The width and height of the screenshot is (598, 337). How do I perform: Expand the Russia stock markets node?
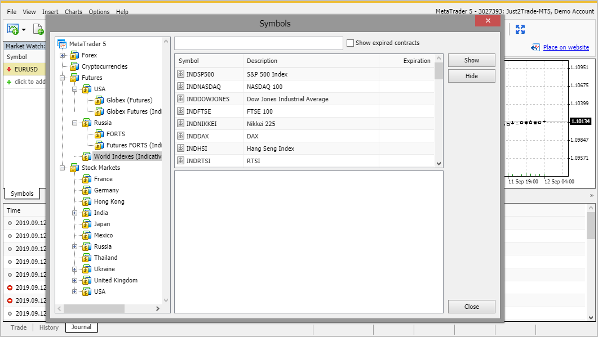click(75, 246)
